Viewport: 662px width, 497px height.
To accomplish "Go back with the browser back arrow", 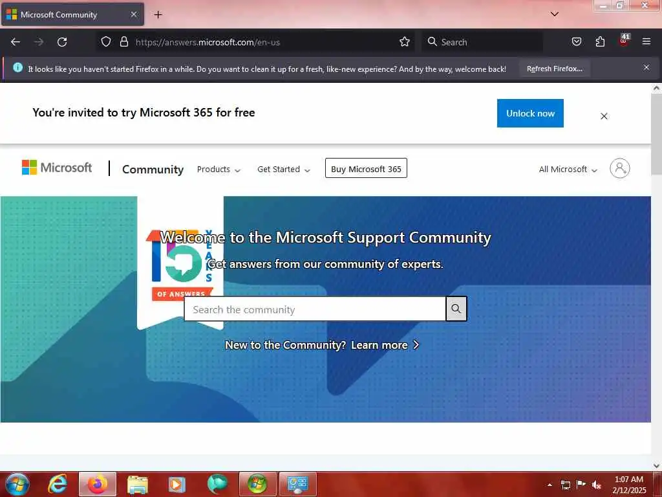I will tap(16, 42).
